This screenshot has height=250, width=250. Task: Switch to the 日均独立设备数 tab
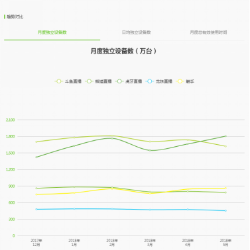pyautogui.click(x=137, y=32)
